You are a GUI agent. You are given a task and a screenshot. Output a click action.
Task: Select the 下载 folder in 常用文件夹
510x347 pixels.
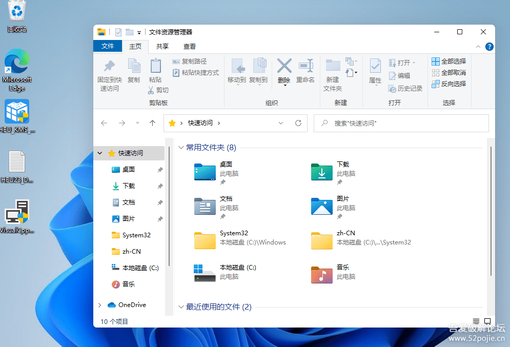pos(333,173)
